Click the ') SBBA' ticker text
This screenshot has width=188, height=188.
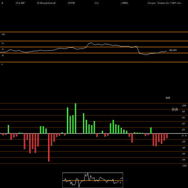click(x=124, y=3)
